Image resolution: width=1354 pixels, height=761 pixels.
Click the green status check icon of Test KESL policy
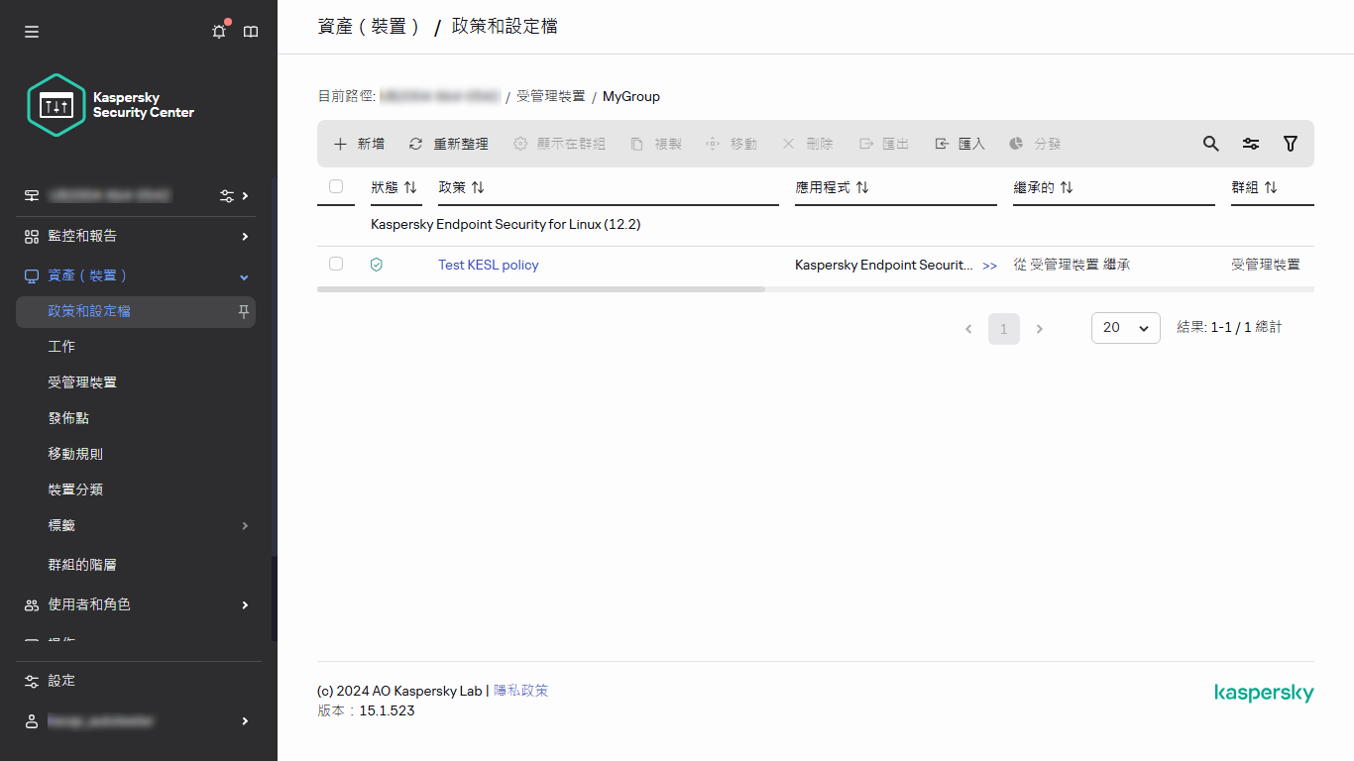tap(377, 264)
